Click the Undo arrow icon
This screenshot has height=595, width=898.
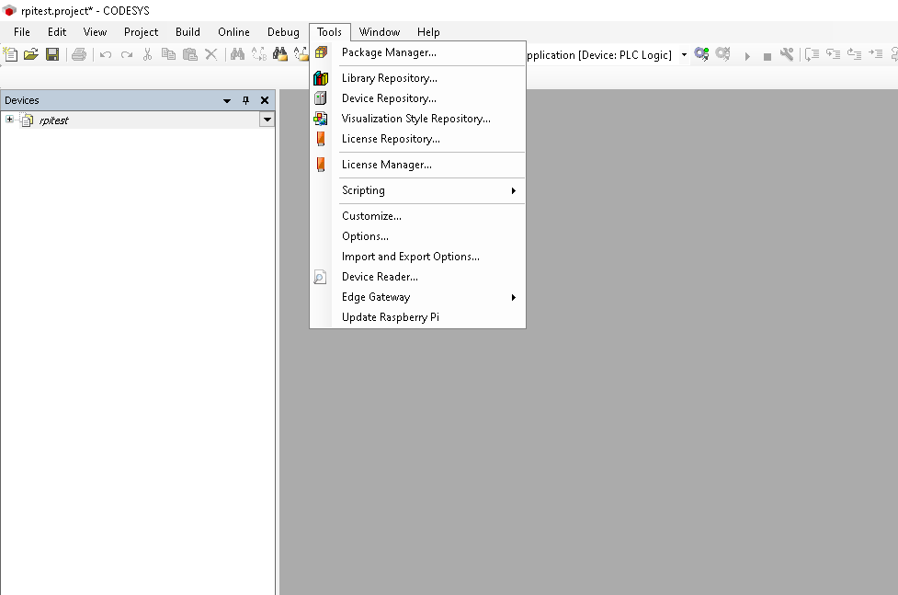(x=106, y=55)
